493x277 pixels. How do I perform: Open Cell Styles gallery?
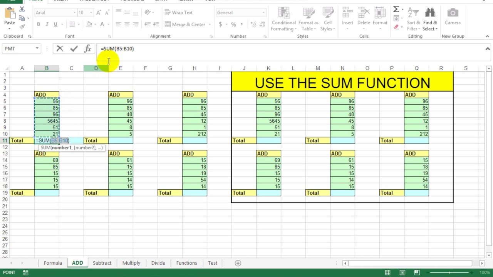tap(328, 19)
